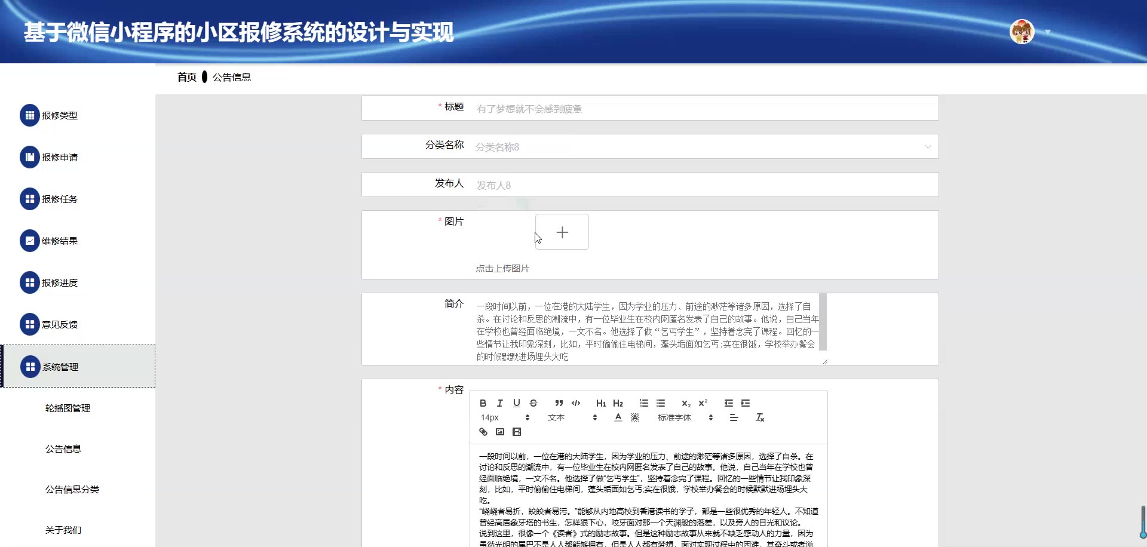
Task: Create an ordered numbered list
Action: point(644,403)
